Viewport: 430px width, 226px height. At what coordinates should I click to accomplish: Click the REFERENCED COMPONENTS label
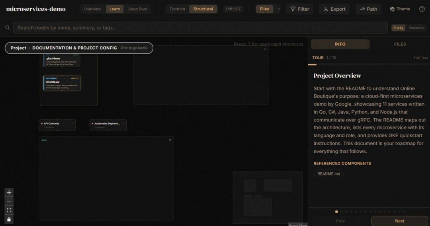point(342,163)
